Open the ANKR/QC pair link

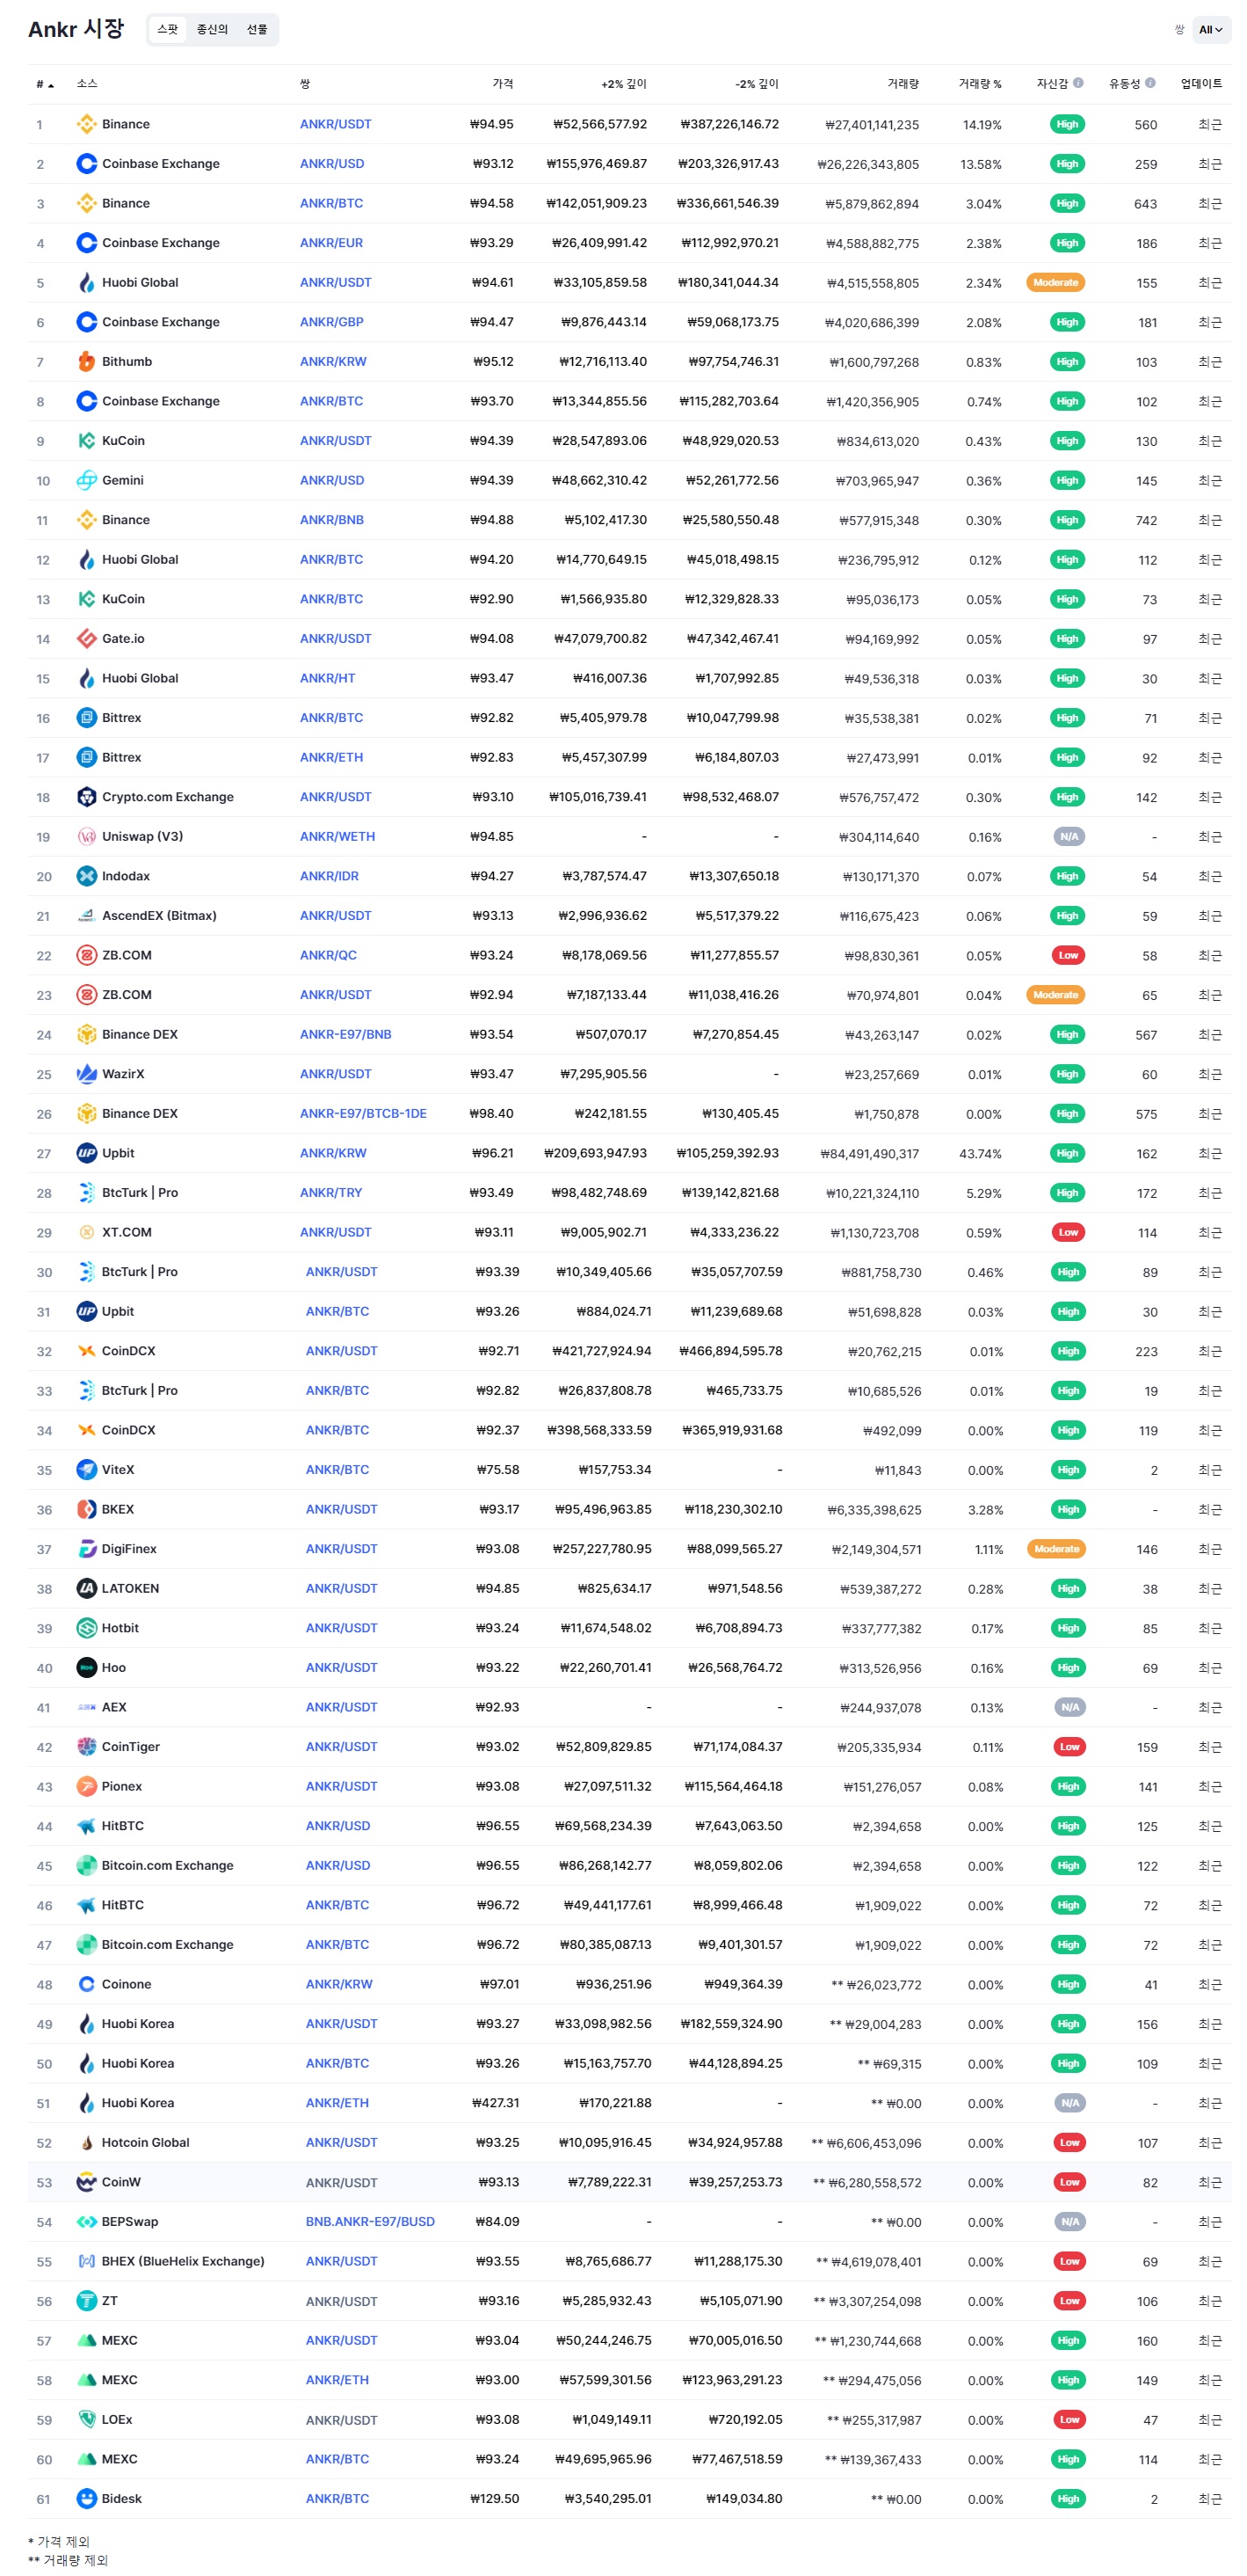click(328, 955)
